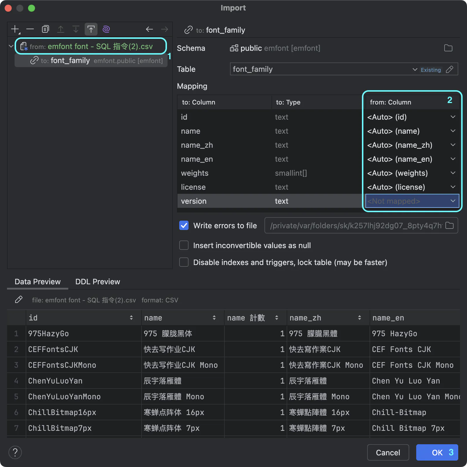Click the add source plus icon
The image size is (467, 467).
coord(15,29)
